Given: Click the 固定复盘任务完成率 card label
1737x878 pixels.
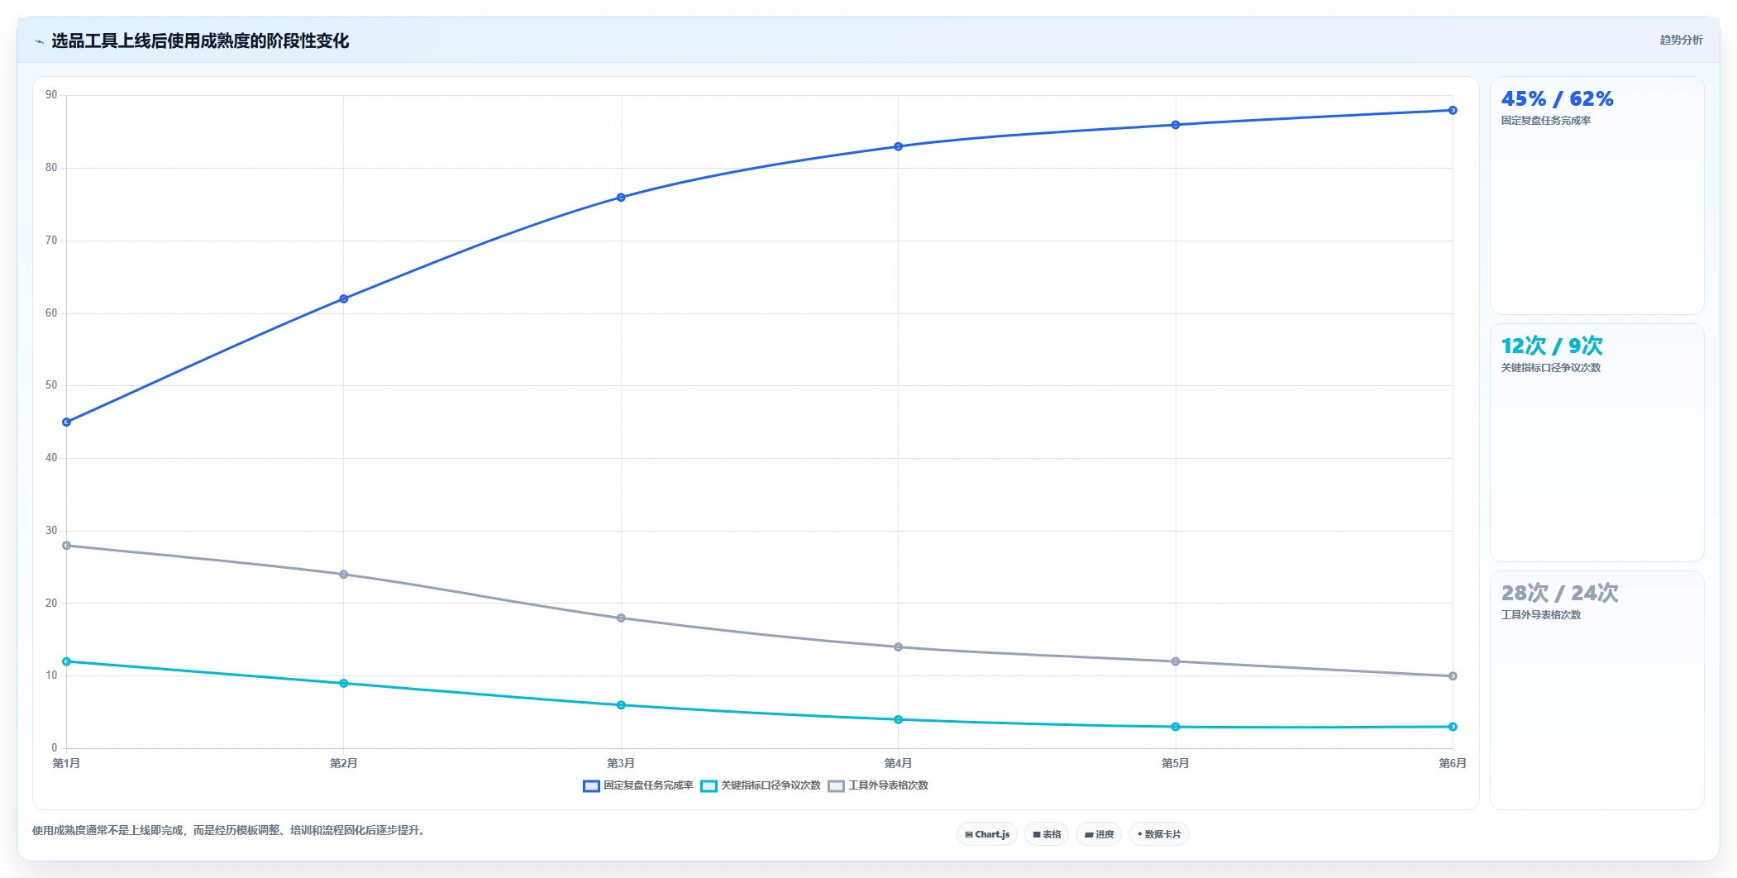Looking at the screenshot, I should coord(1546,121).
